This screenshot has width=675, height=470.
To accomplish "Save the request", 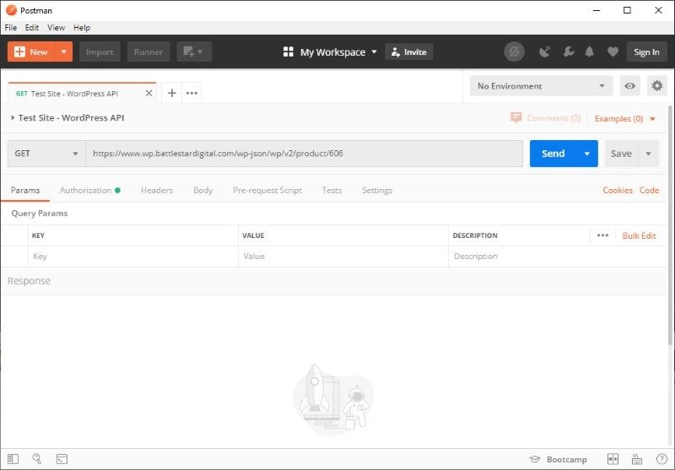I will [x=621, y=154].
